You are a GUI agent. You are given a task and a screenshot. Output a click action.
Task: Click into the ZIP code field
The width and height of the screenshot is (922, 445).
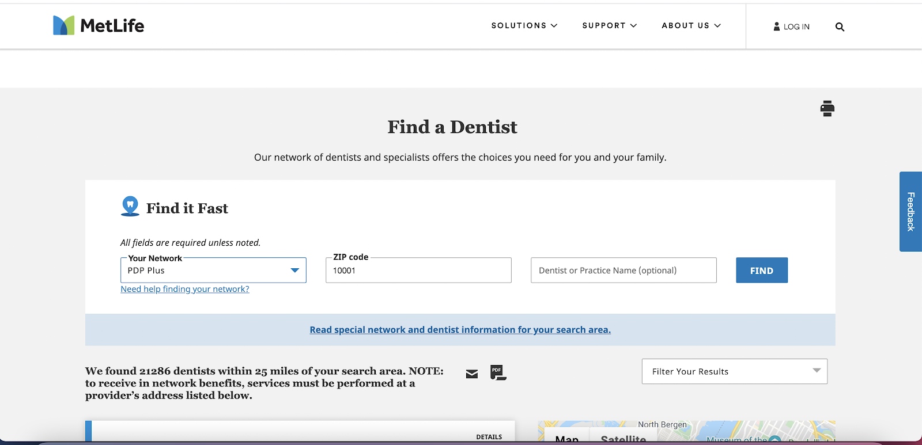(x=418, y=271)
